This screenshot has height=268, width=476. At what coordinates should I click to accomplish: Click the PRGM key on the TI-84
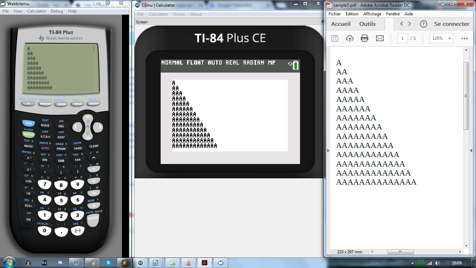[x=61, y=149]
